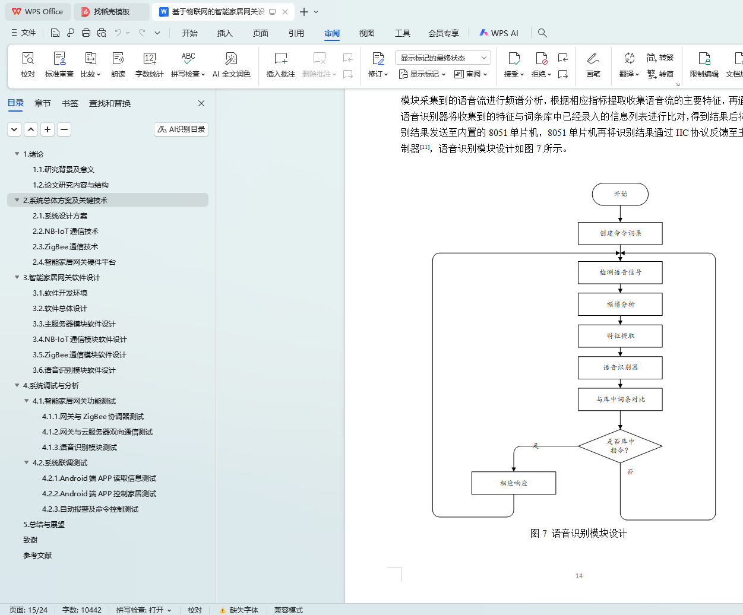The width and height of the screenshot is (743, 615).
Task: Open the 标准审查 standard review tool
Action: 59,65
